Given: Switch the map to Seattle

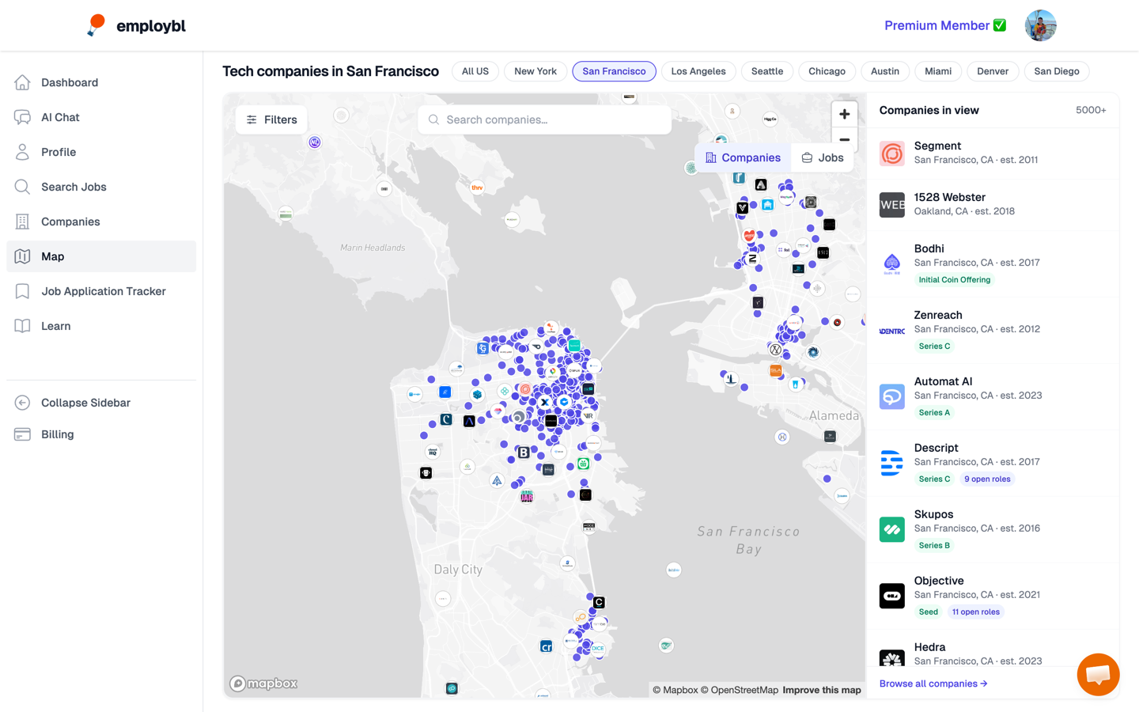Looking at the screenshot, I should (767, 71).
